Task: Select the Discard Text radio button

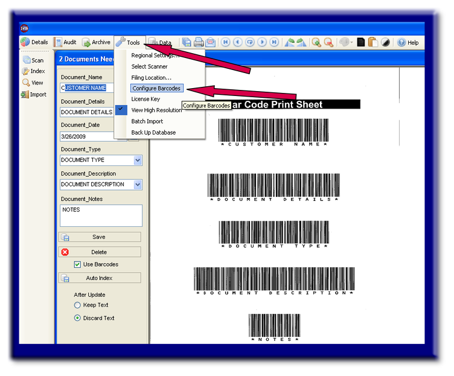Action: coord(77,318)
